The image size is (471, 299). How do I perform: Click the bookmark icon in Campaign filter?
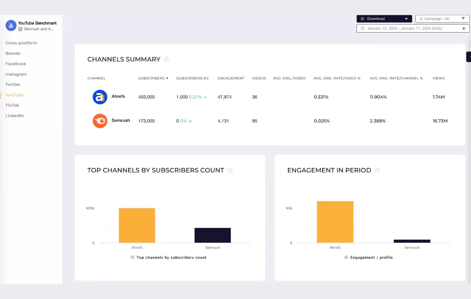click(x=421, y=19)
